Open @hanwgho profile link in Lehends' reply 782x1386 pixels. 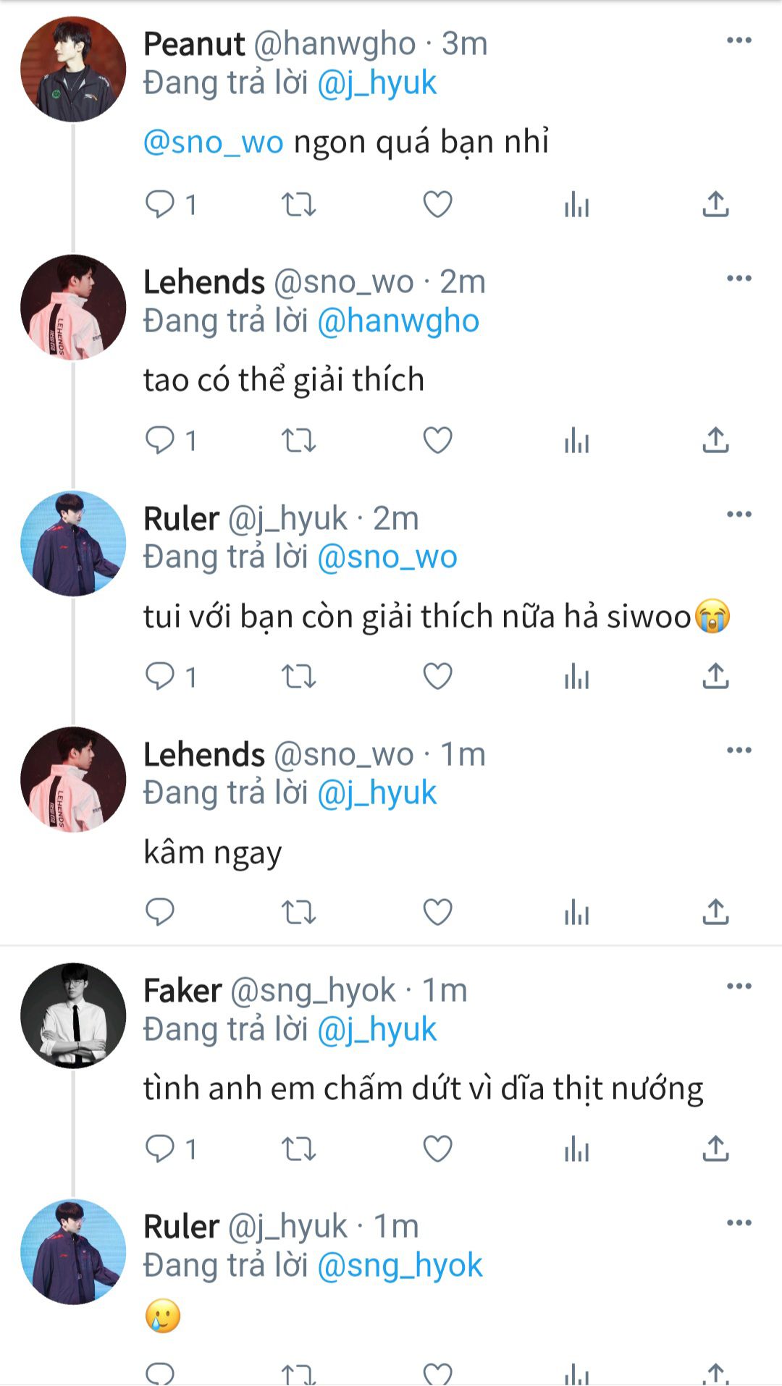pyautogui.click(x=398, y=321)
